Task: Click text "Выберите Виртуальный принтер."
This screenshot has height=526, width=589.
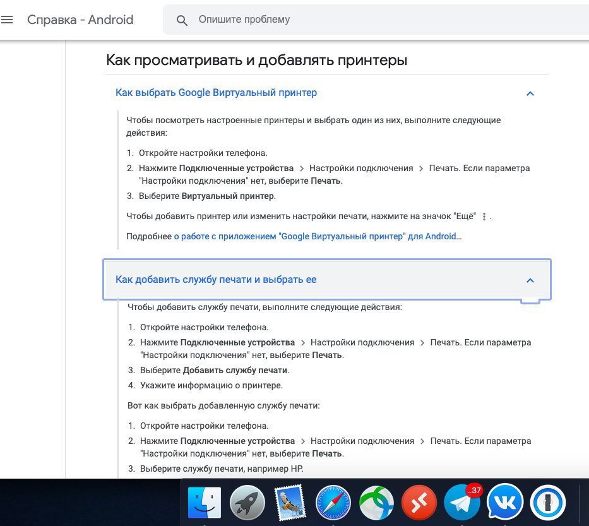Action: coord(207,196)
